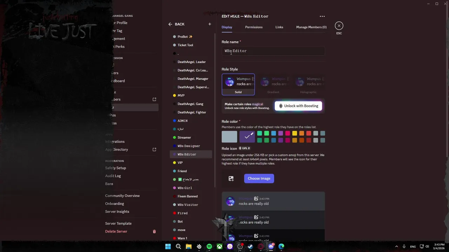Viewport: 449px width, 252px height.
Task: Open Microsoft Edge from the taskbar
Action: pos(281,246)
